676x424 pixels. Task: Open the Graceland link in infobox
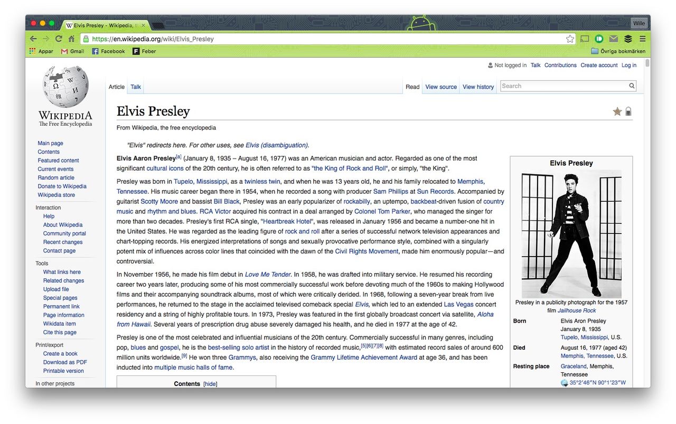(x=574, y=366)
